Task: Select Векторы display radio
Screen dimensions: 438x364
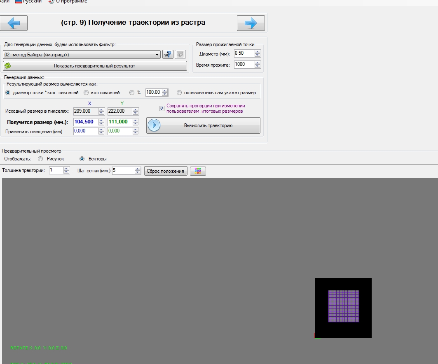Action: (x=82, y=159)
